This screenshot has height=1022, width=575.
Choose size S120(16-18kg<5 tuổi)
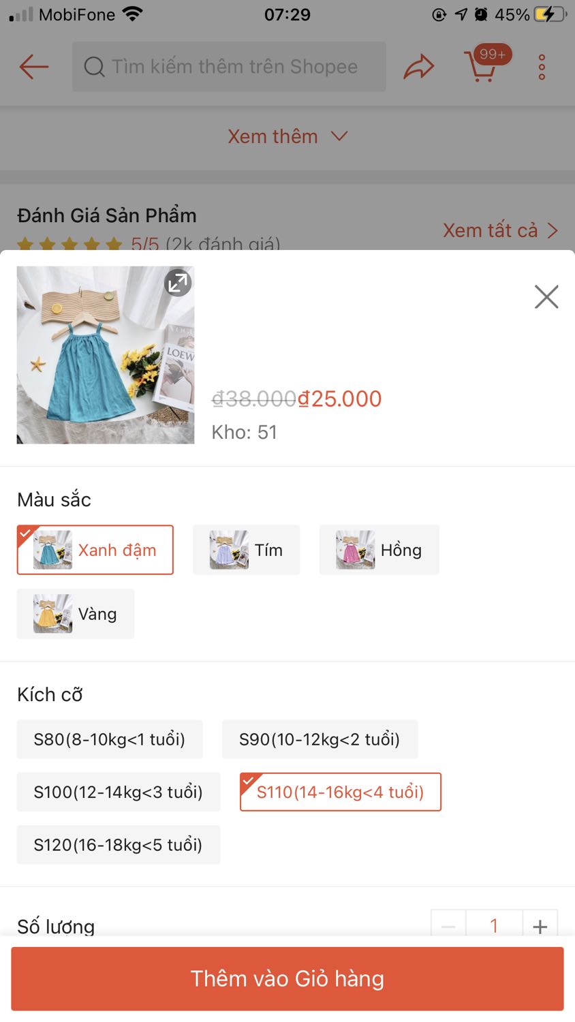tap(118, 844)
